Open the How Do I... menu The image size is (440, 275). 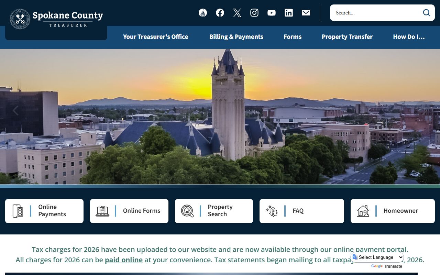tap(409, 37)
